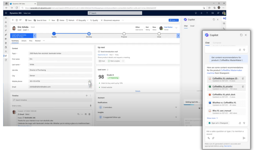Click the Delete trash icon in command bar

click(x=58, y=20)
